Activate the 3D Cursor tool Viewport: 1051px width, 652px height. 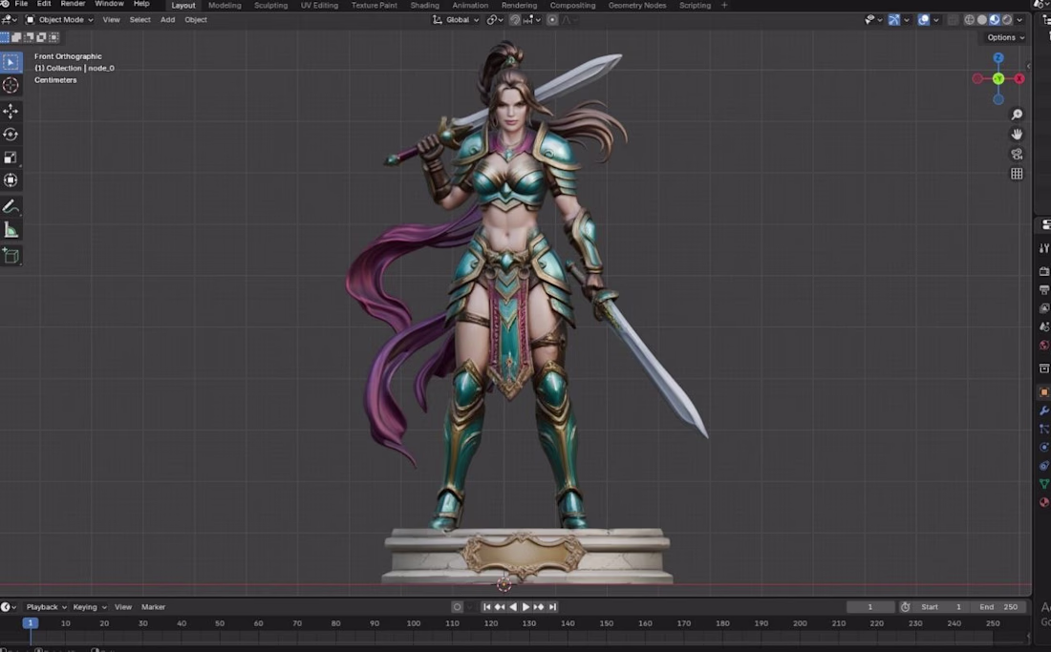click(x=11, y=85)
